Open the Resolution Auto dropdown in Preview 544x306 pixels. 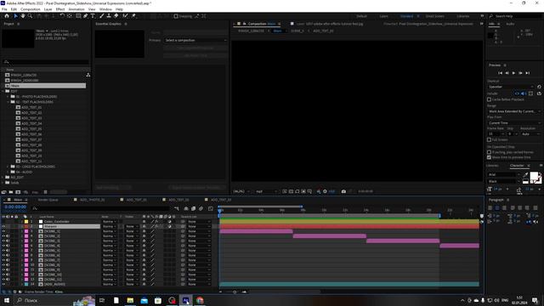(x=530, y=134)
